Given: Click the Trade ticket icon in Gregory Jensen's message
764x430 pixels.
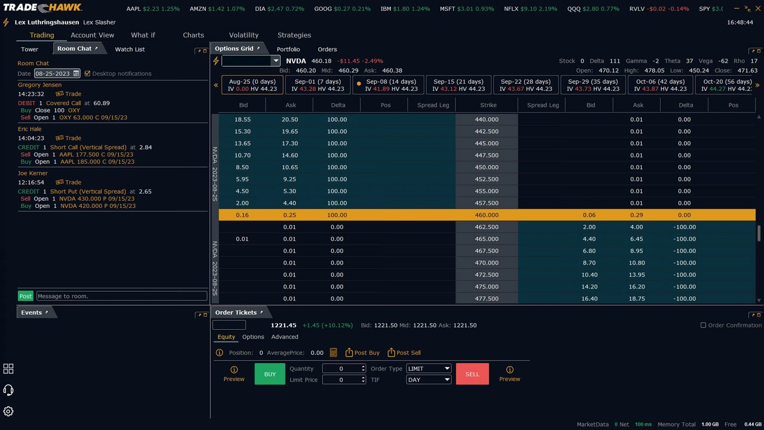Looking at the screenshot, I should tap(60, 94).
